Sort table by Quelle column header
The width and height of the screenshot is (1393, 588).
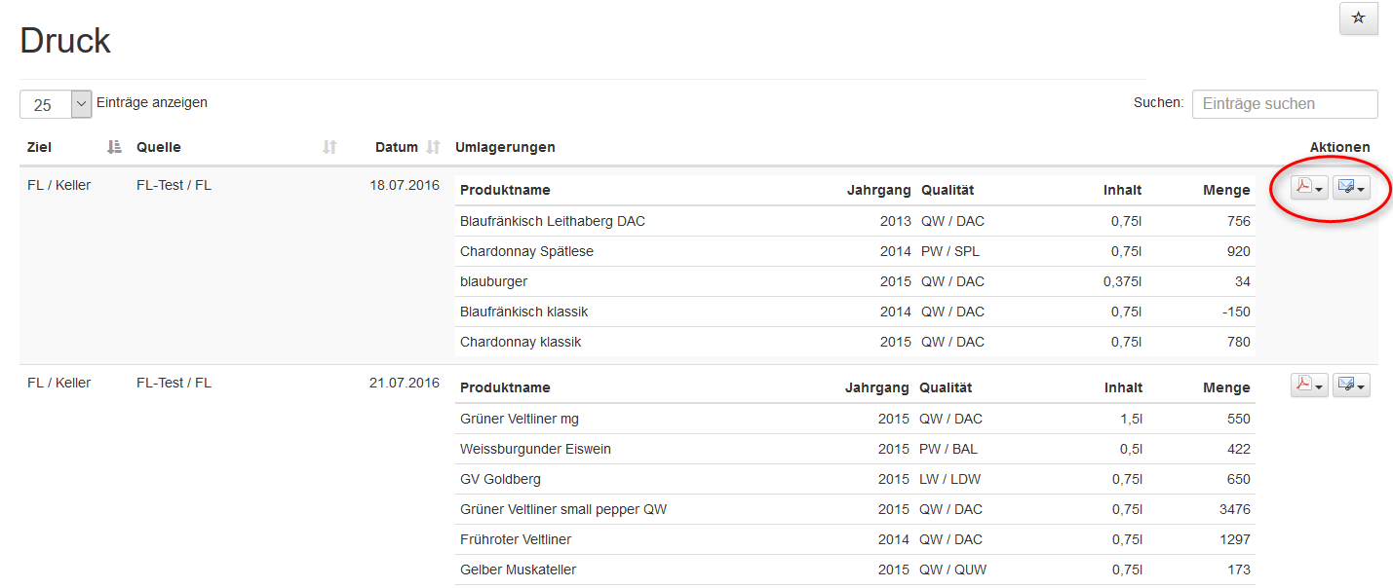[159, 147]
